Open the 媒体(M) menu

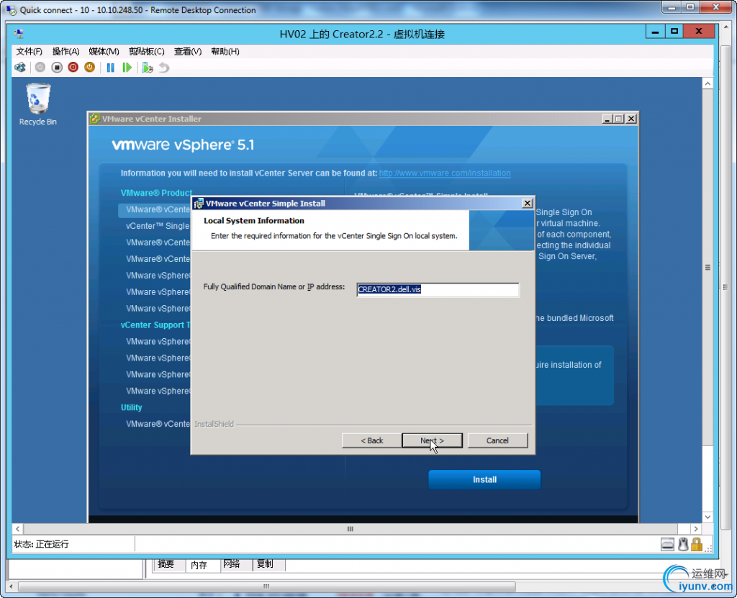(104, 51)
